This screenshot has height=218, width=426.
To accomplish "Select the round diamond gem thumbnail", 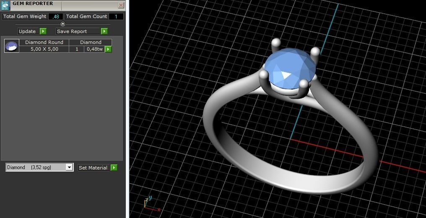I will 12,46.
